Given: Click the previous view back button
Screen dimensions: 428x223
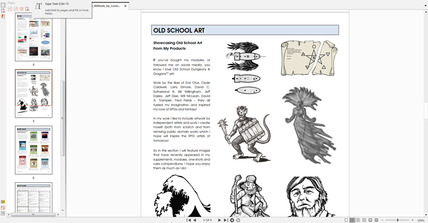Looking at the screenshot, I should pyautogui.click(x=232, y=220).
